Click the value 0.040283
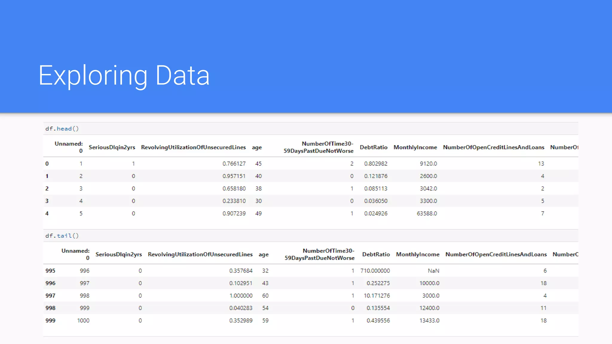 point(241,308)
